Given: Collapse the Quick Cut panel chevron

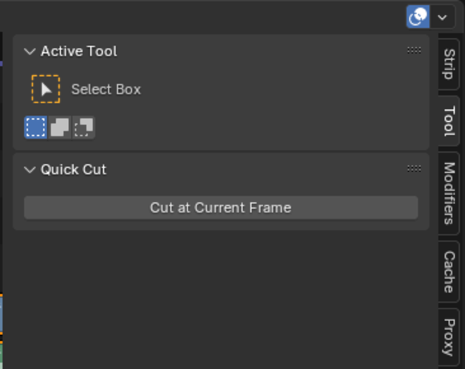Looking at the screenshot, I should pos(30,170).
